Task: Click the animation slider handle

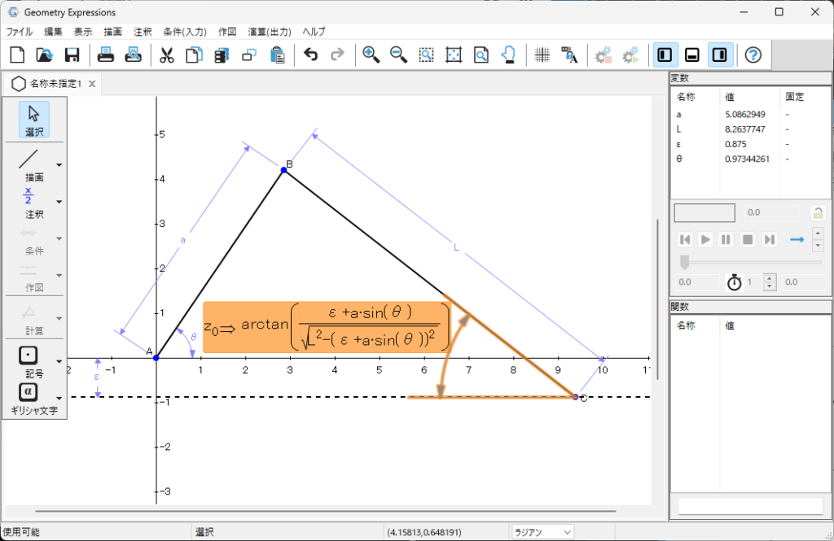Action: 684,261
